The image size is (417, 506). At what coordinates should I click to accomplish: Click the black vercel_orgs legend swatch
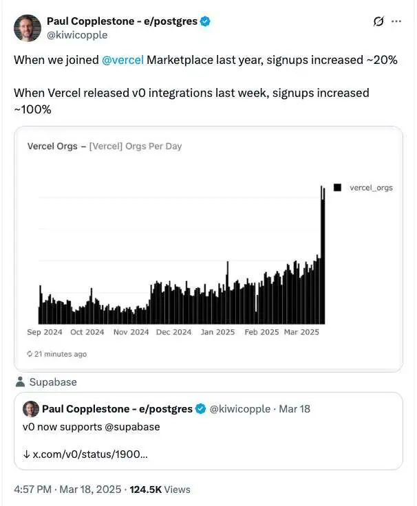click(337, 187)
